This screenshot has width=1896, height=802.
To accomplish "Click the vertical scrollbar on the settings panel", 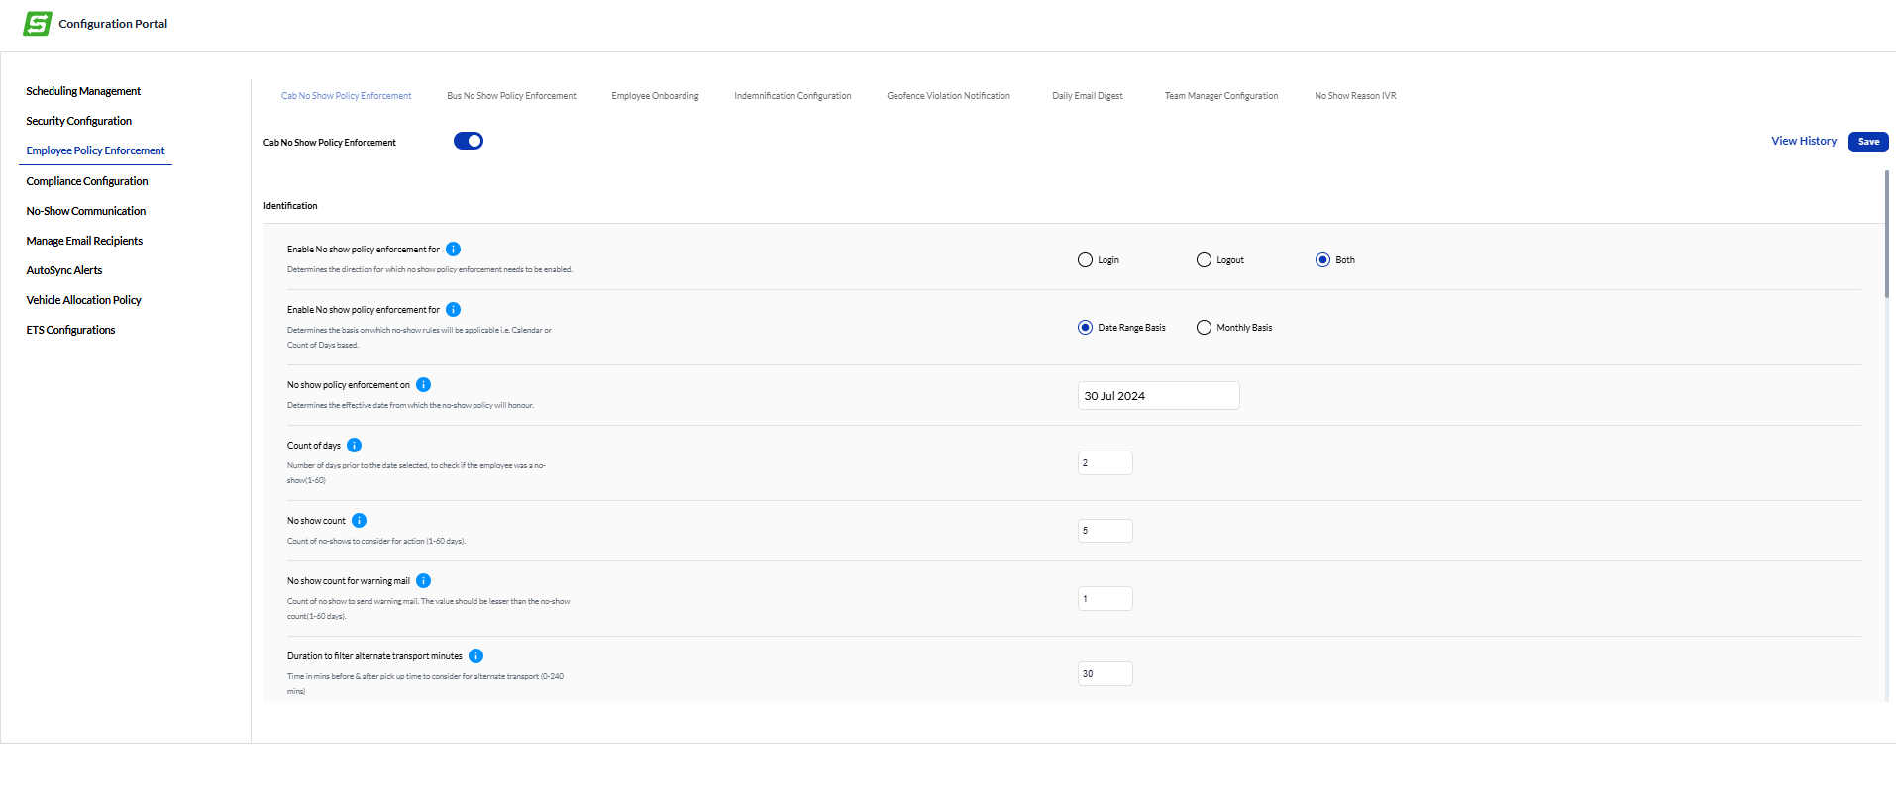I will click(1886, 234).
